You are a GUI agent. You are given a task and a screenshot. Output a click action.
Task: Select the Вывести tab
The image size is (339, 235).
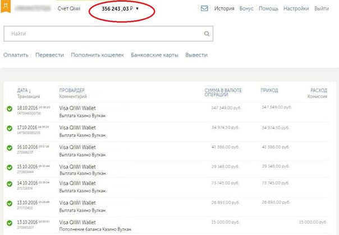coord(196,55)
